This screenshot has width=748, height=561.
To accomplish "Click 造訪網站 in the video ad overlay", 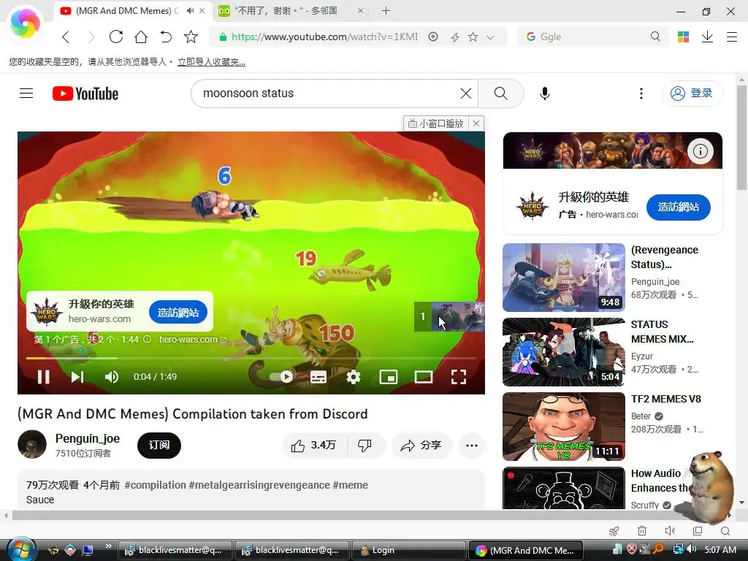I will [178, 313].
